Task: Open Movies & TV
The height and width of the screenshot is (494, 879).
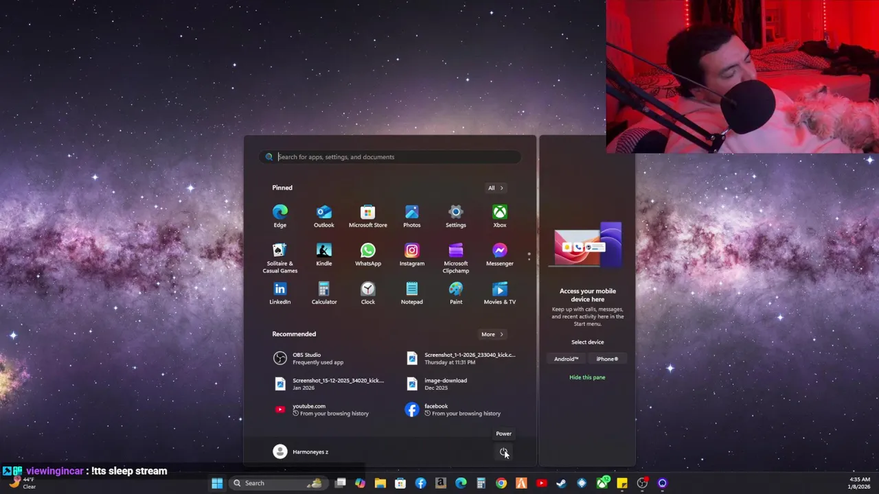Action: click(x=500, y=293)
